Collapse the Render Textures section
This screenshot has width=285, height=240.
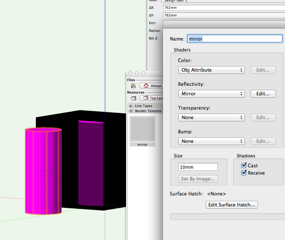131,111
